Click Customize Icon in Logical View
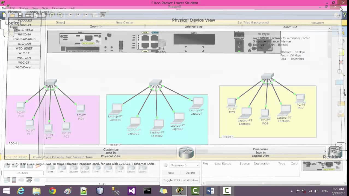349x196 pixels. point(261,152)
